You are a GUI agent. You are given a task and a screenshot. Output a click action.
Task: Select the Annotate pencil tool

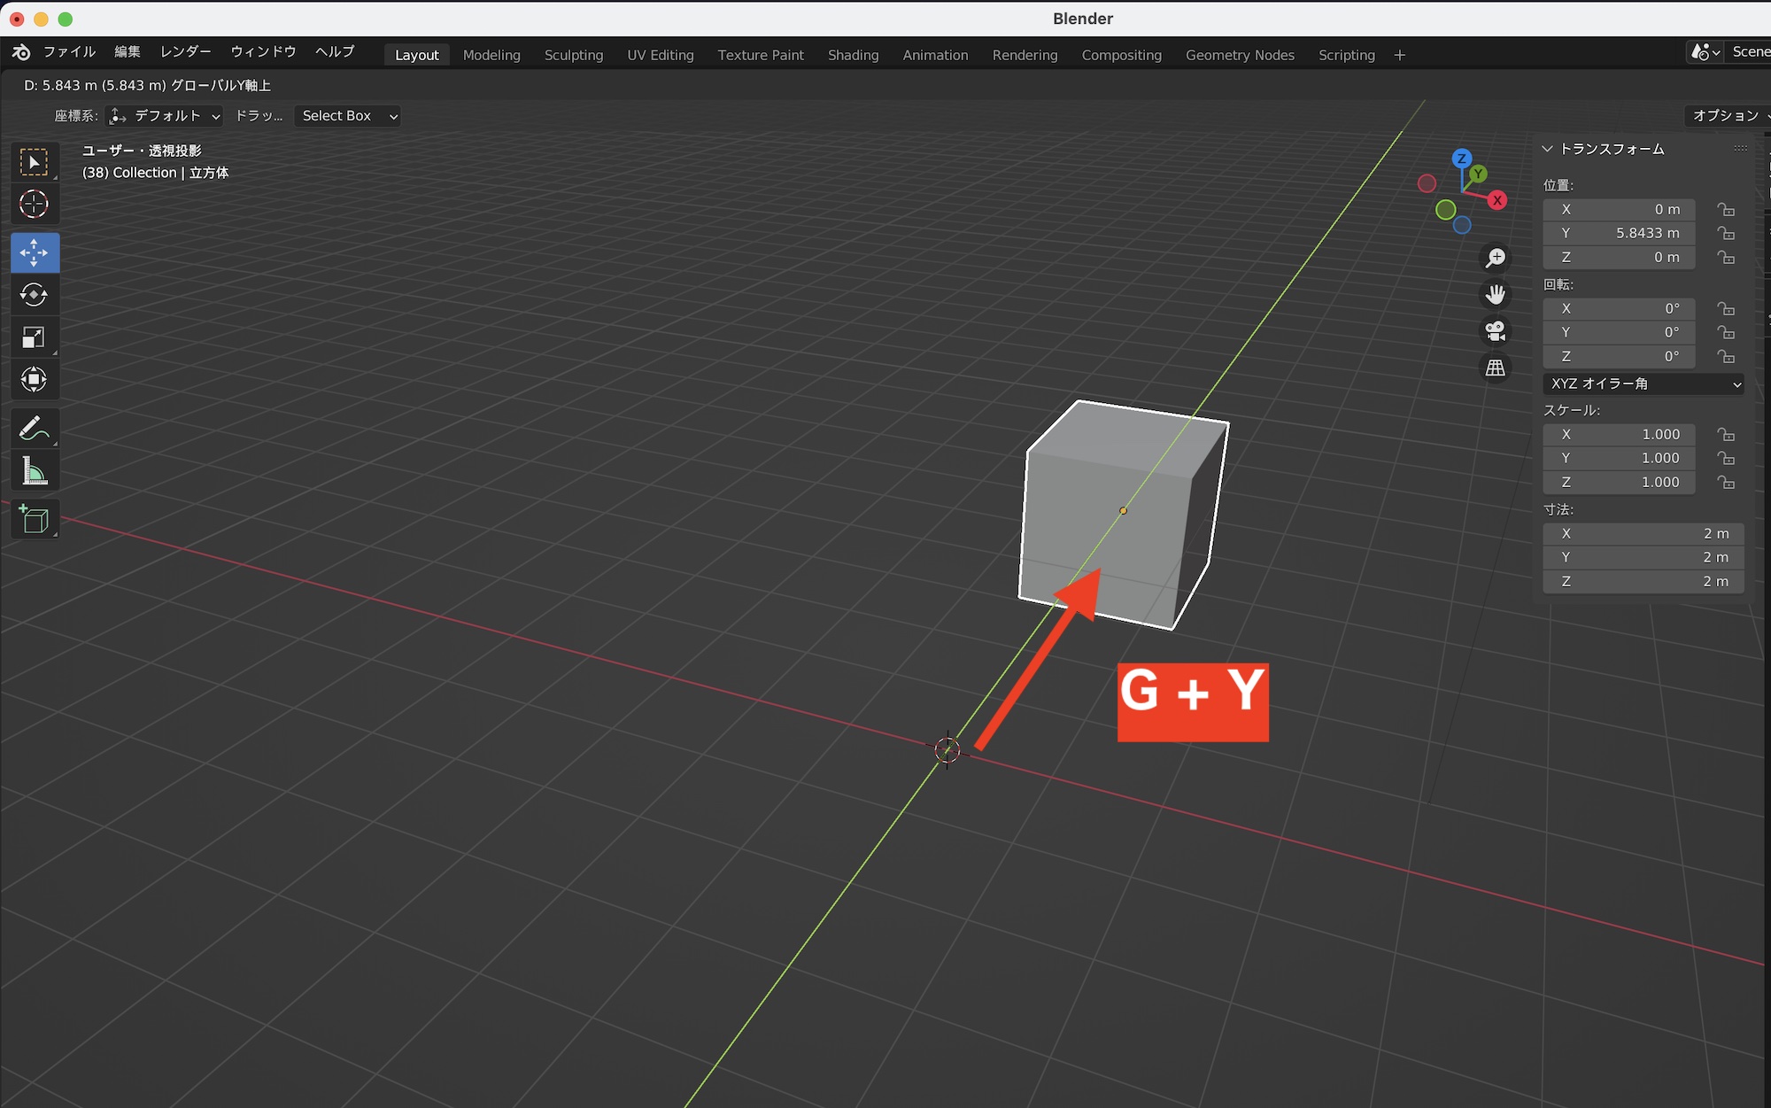click(34, 429)
